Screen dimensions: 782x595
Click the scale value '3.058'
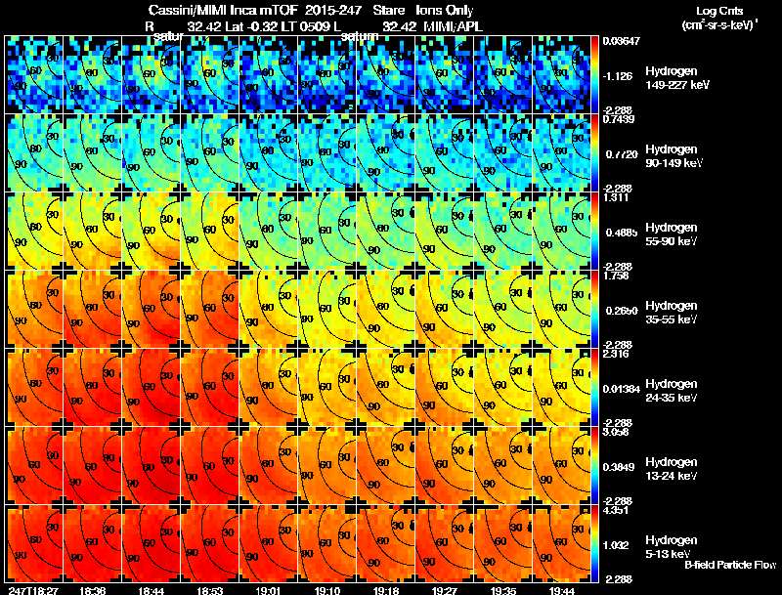[615, 432]
